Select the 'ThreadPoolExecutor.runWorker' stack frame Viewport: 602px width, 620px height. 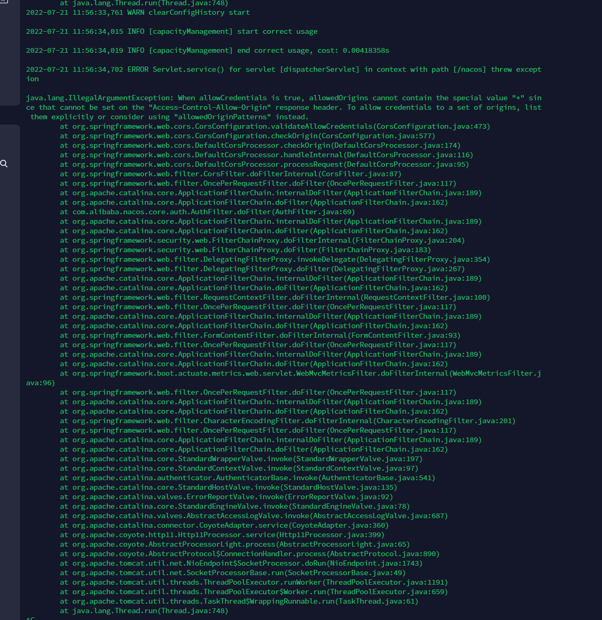(253, 582)
